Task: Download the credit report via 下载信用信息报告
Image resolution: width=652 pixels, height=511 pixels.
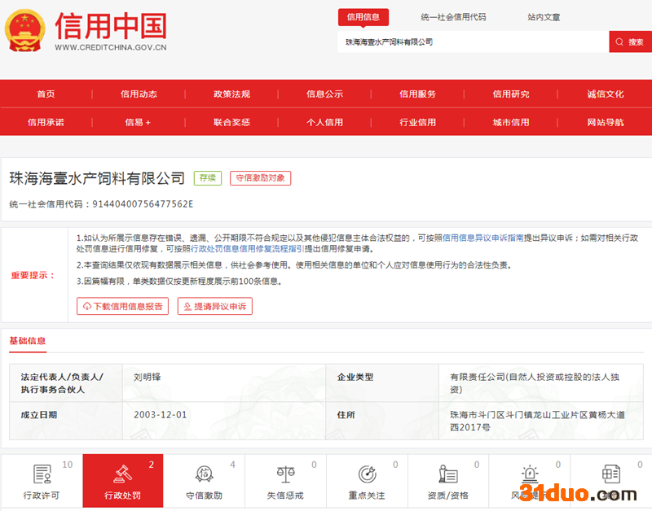Action: click(122, 306)
